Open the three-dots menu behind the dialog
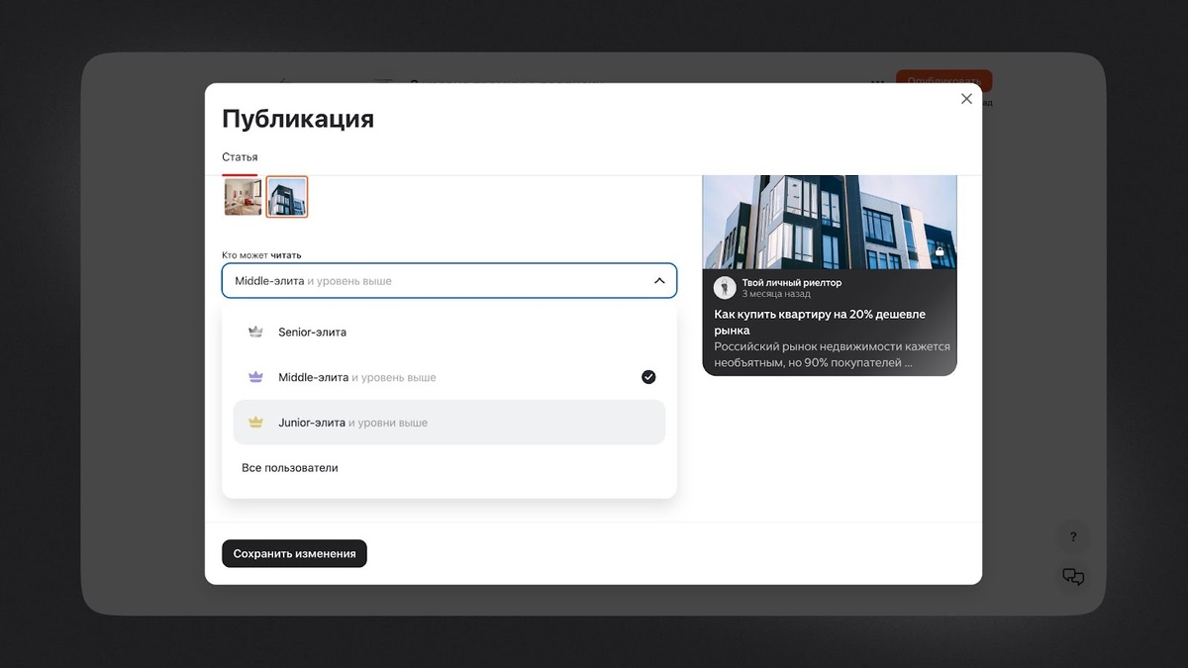Screen dimensions: 1188x668 877,83
